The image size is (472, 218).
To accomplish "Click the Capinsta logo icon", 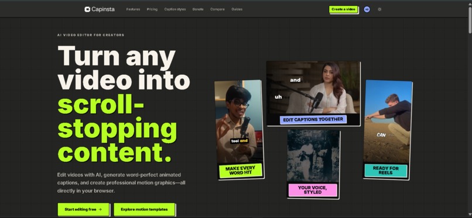I will pyautogui.click(x=87, y=9).
